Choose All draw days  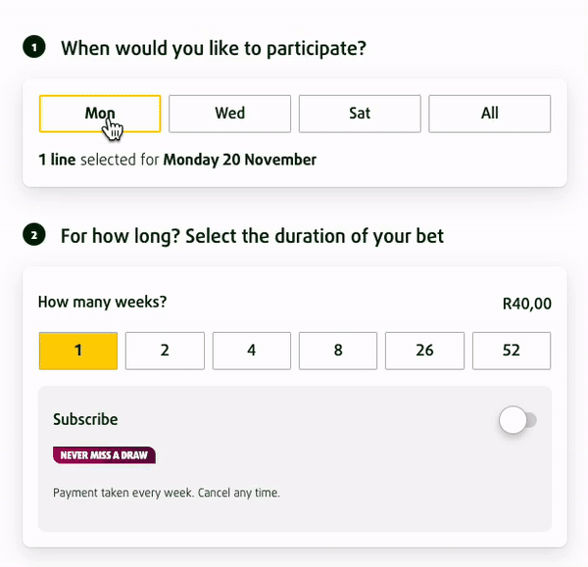tap(489, 114)
